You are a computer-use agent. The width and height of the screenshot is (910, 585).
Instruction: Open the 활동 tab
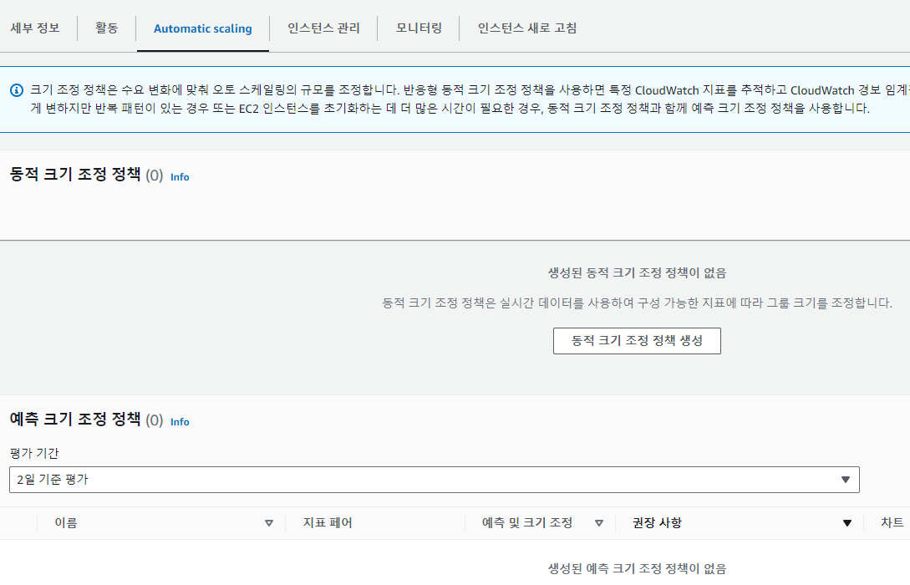click(x=107, y=28)
